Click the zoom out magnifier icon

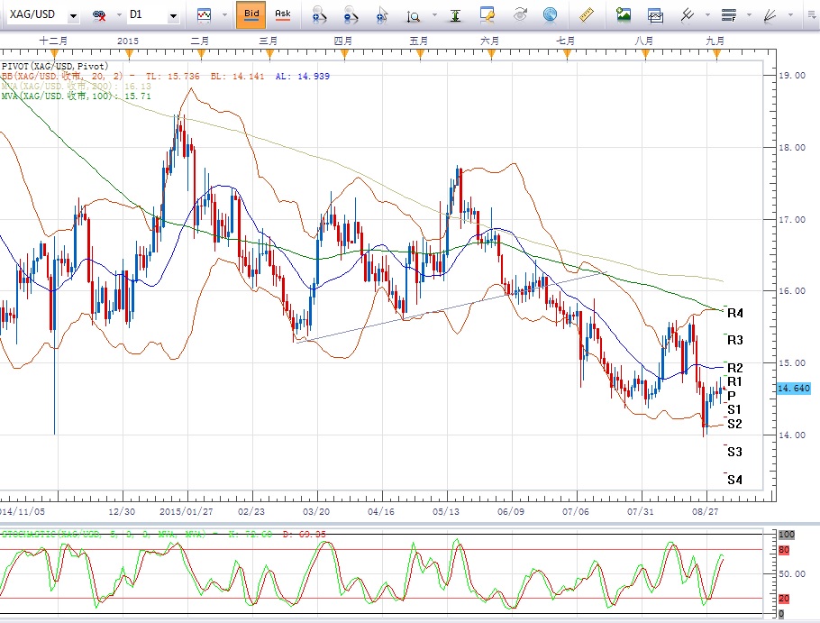tap(352, 14)
